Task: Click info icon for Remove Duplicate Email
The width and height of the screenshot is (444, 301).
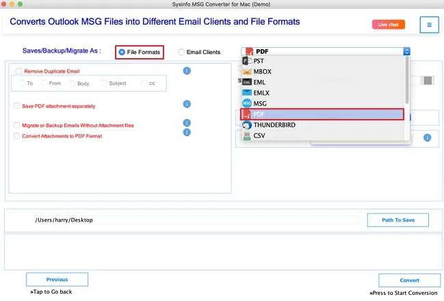Action: pos(187,70)
